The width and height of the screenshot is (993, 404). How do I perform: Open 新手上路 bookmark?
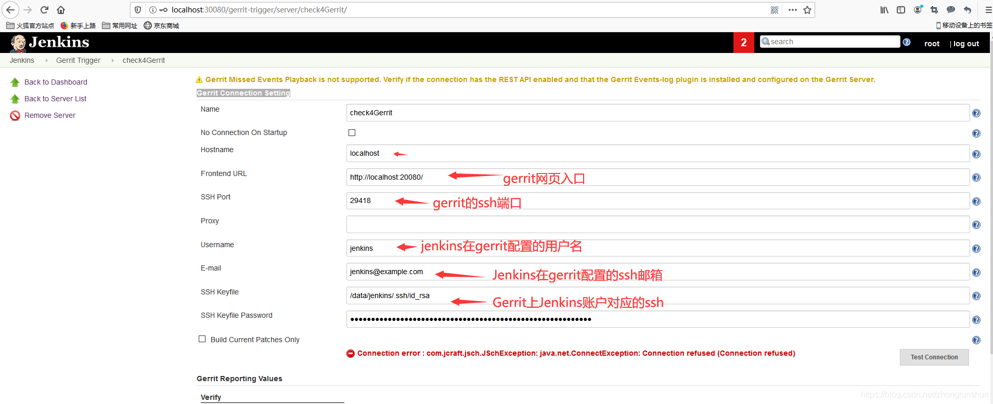[78, 25]
